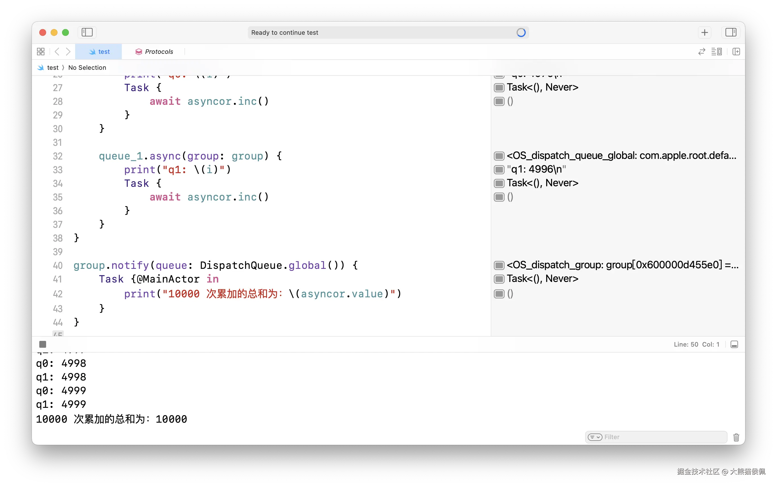Add editor on right icon
This screenshot has width=777, height=487.
coord(736,52)
